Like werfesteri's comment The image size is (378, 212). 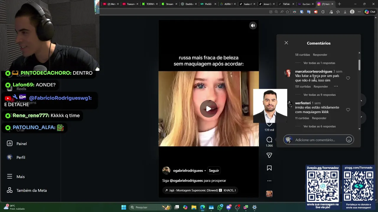[348, 110]
